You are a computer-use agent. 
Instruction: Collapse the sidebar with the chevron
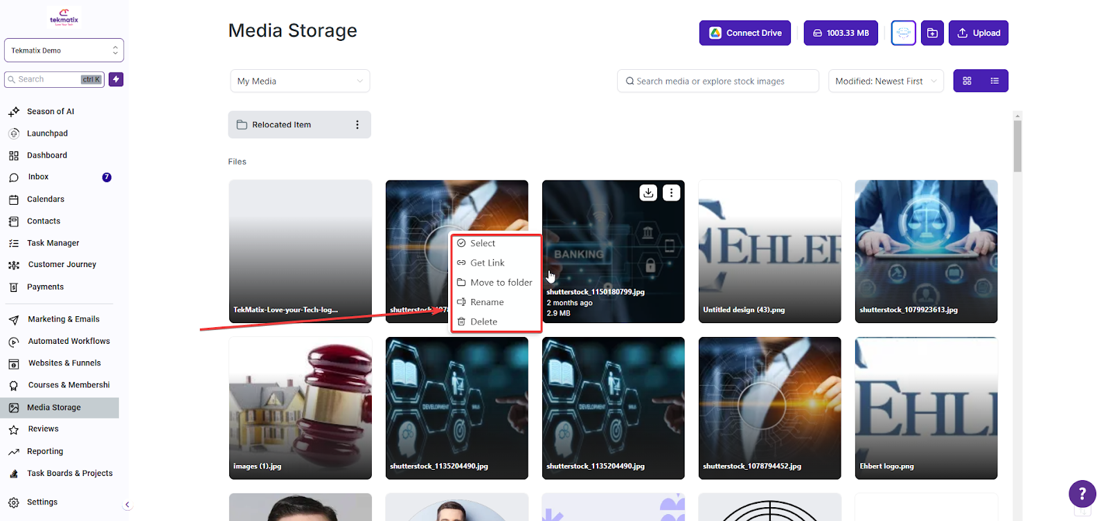(x=127, y=504)
